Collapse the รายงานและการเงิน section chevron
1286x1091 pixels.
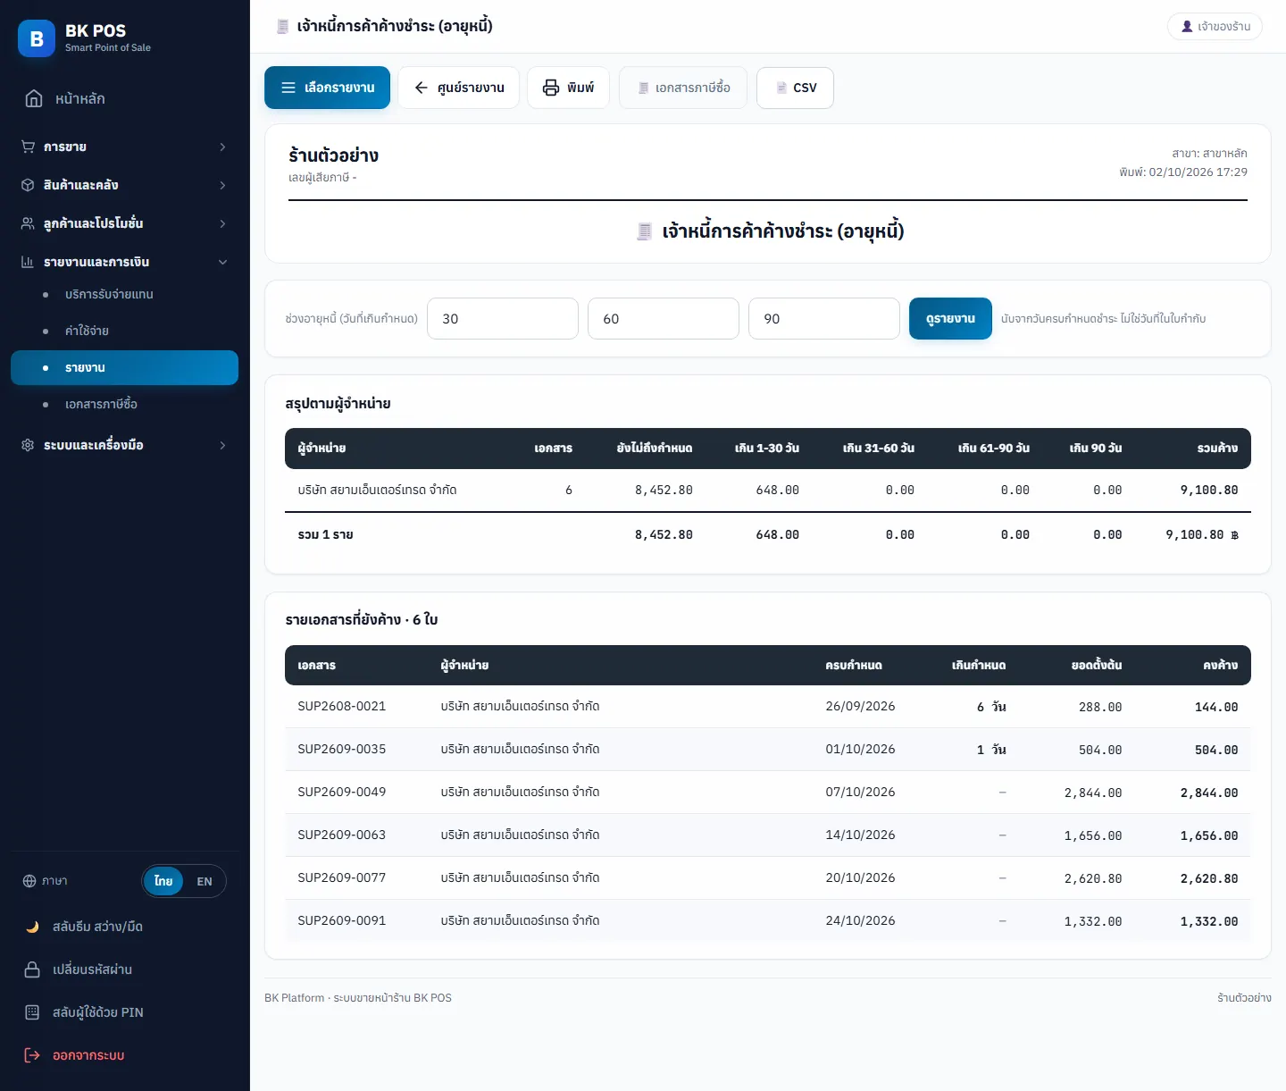point(222,262)
